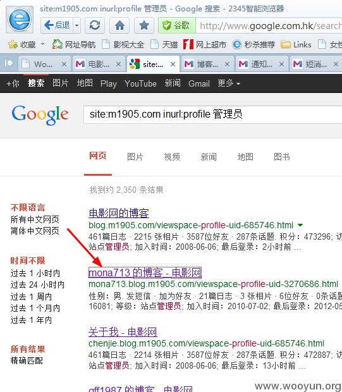The image size is (342, 392).
Task: Click the Google search query box
Action: pyautogui.click(x=213, y=114)
